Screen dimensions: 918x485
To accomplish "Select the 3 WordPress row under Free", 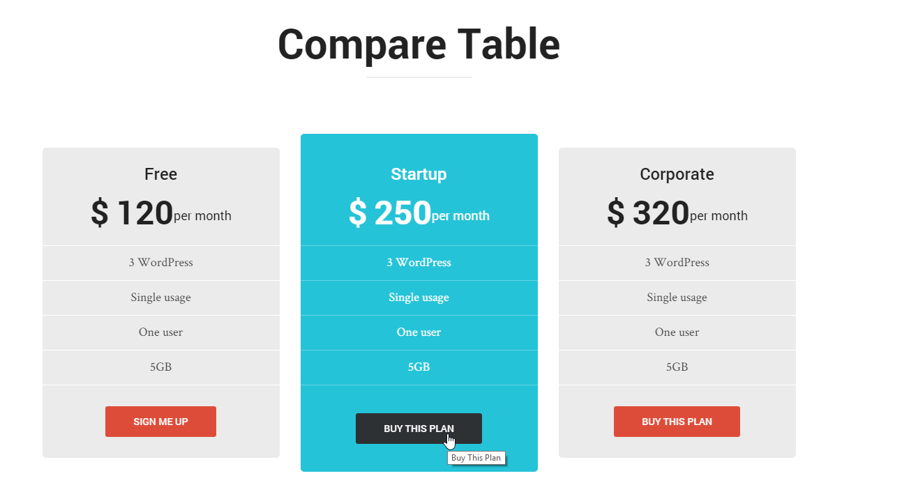I will [160, 263].
